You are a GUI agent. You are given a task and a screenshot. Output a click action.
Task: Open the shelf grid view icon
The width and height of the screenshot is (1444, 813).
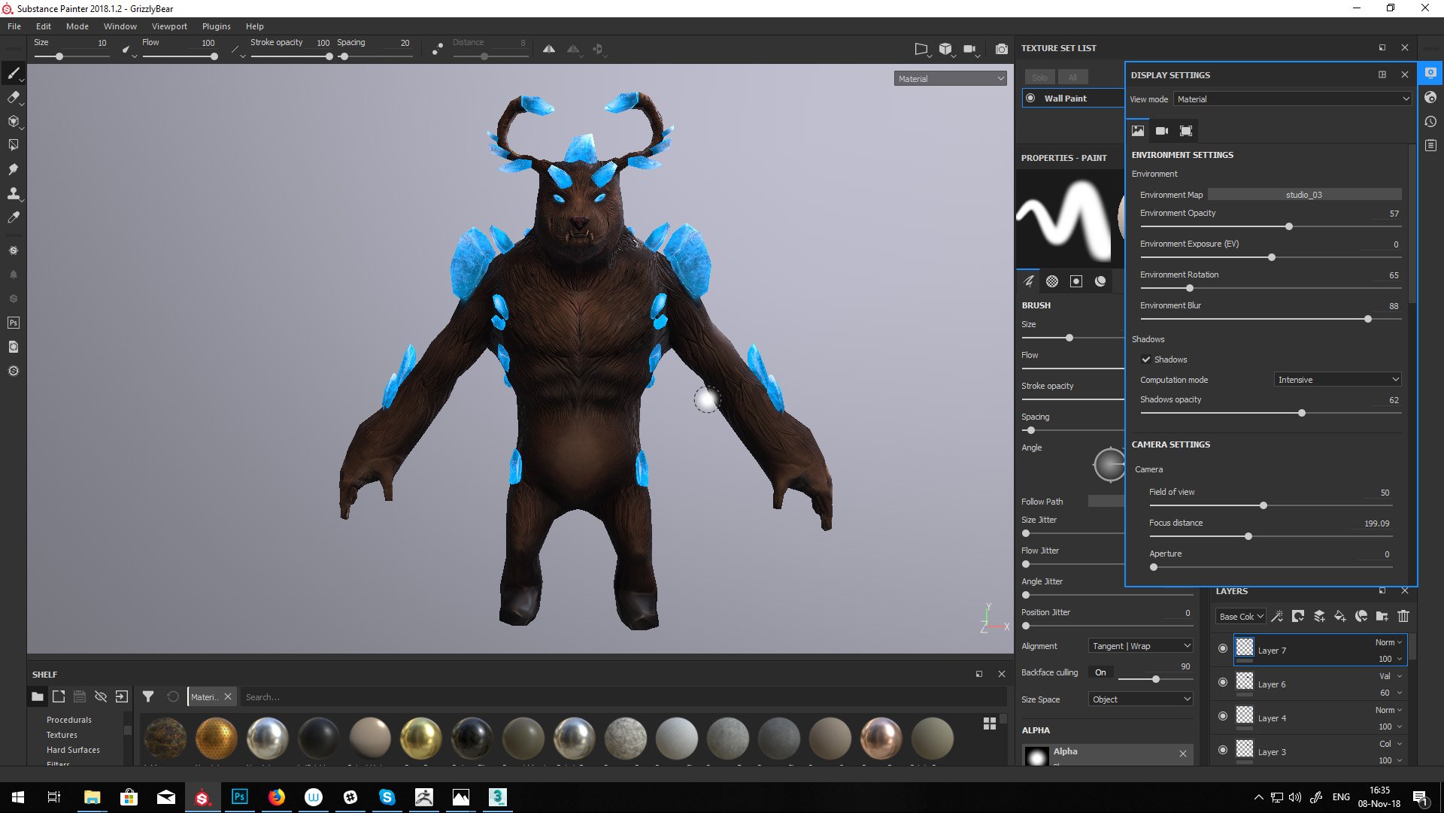(990, 724)
